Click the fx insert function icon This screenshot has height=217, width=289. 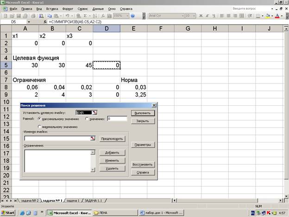(x=44, y=22)
